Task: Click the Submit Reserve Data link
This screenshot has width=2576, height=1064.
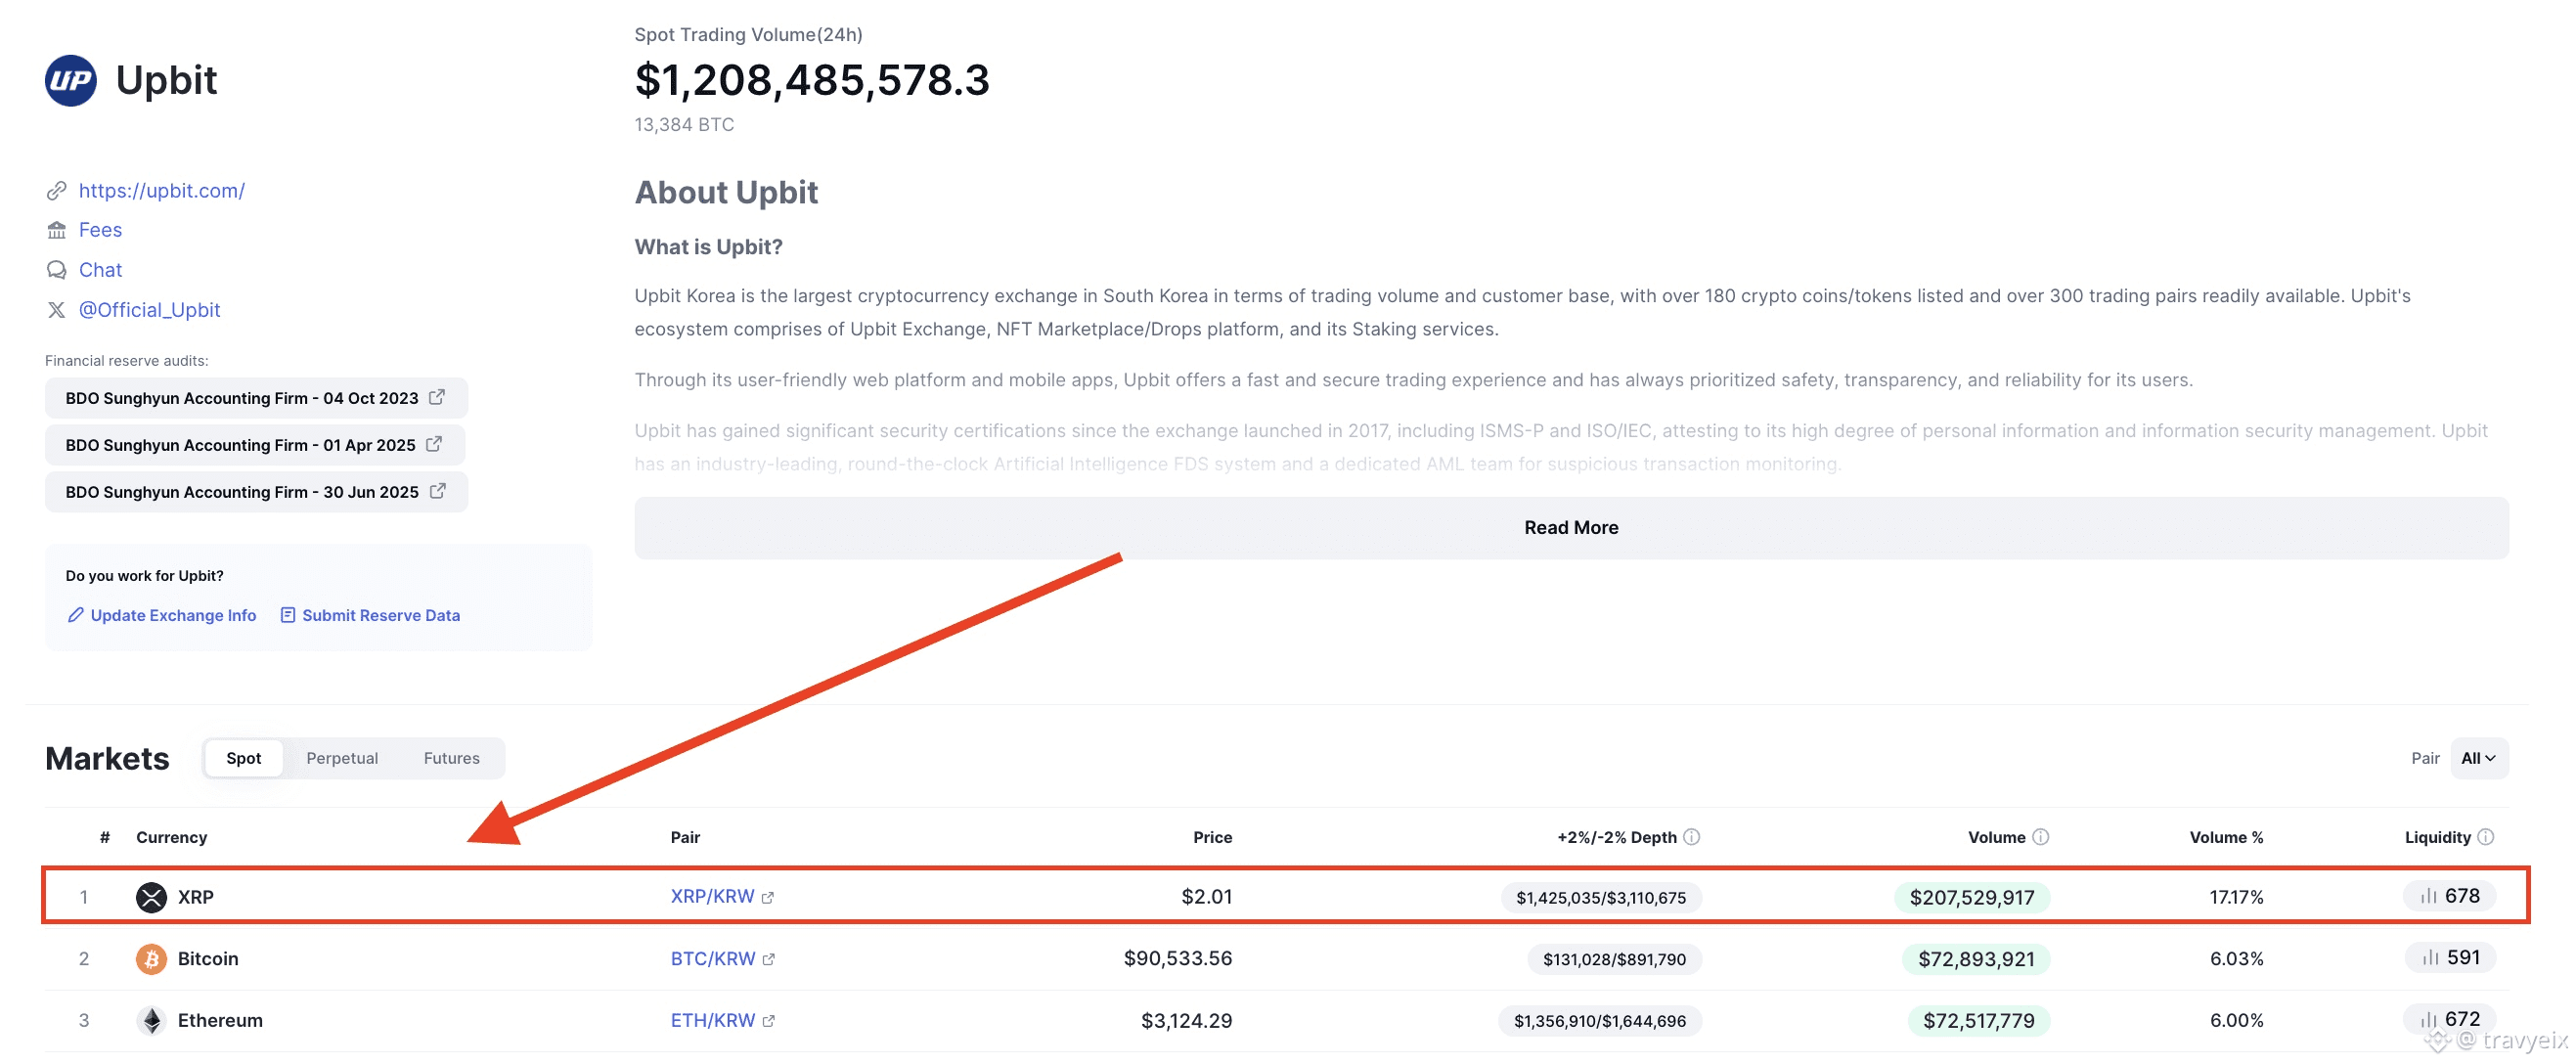Action: pos(380,615)
